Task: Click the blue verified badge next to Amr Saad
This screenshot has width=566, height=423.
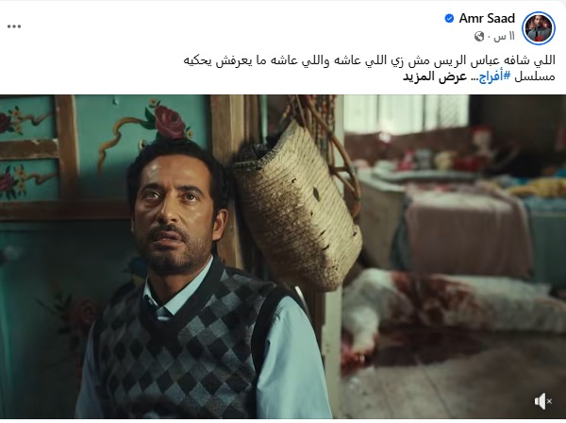Action: tap(449, 19)
